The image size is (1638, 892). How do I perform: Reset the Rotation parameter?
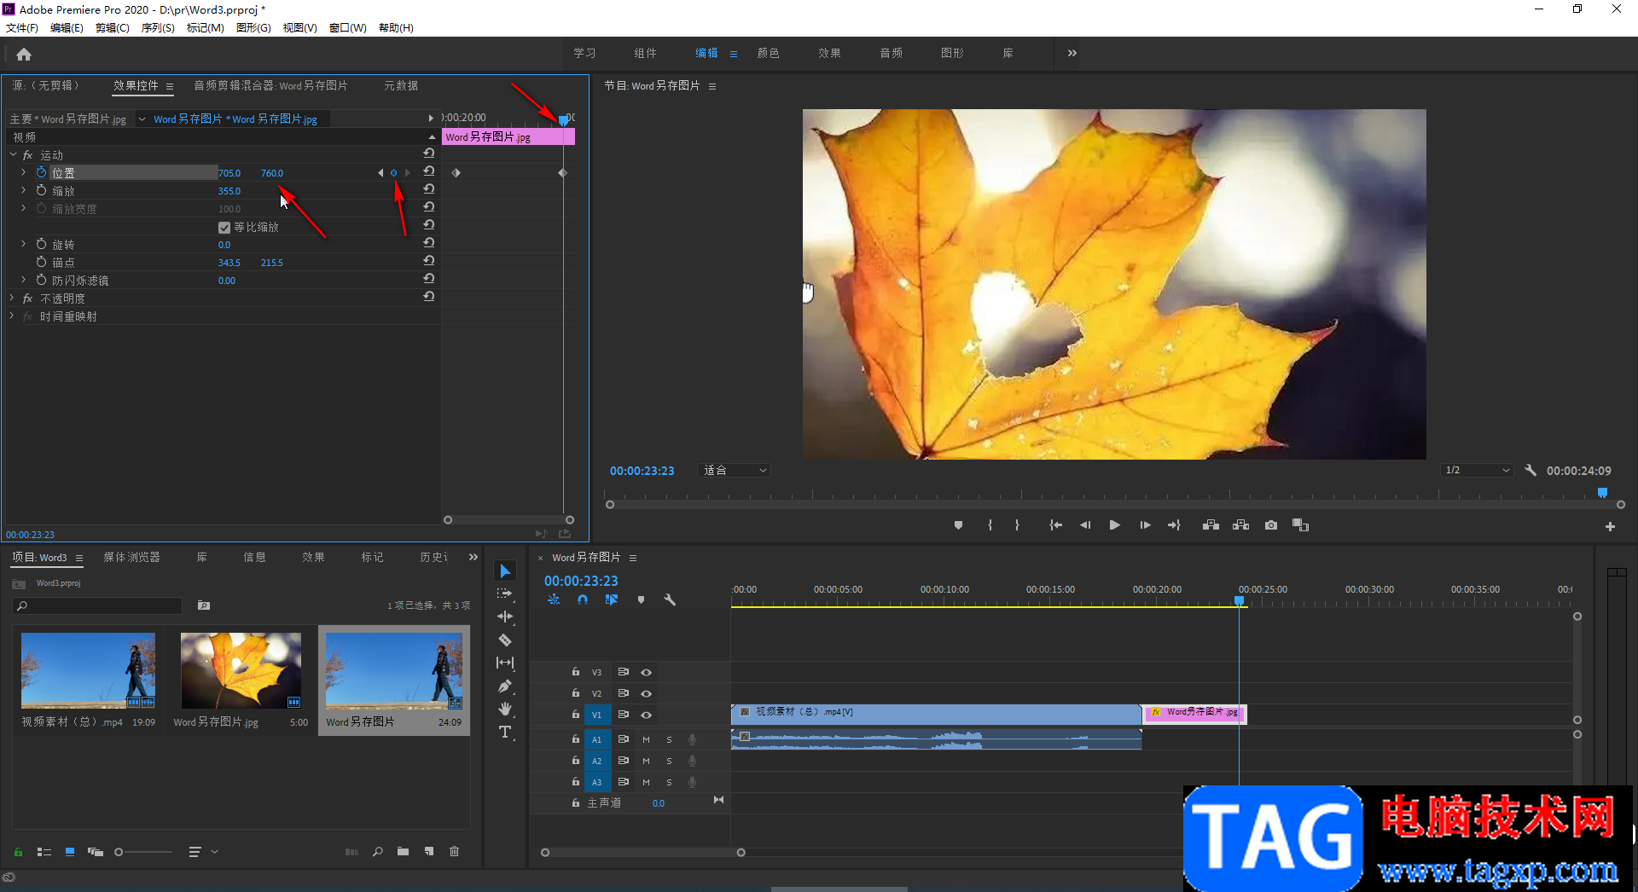click(429, 244)
